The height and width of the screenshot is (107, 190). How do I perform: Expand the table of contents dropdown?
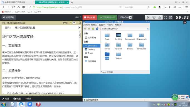80,28
